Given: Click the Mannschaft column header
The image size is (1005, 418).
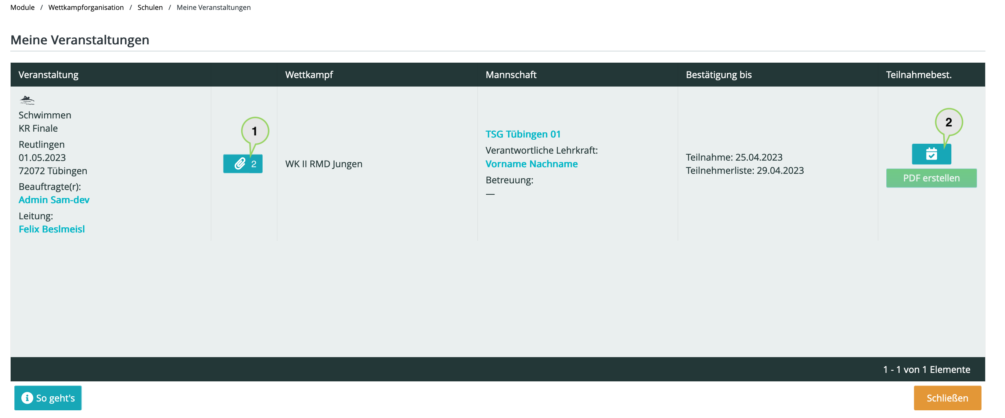Looking at the screenshot, I should point(510,74).
